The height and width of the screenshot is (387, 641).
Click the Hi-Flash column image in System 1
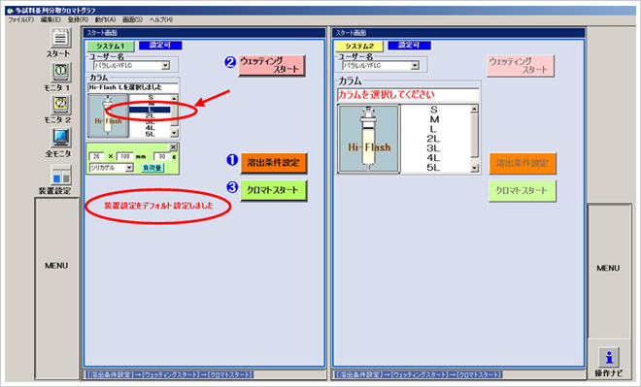pyautogui.click(x=109, y=115)
